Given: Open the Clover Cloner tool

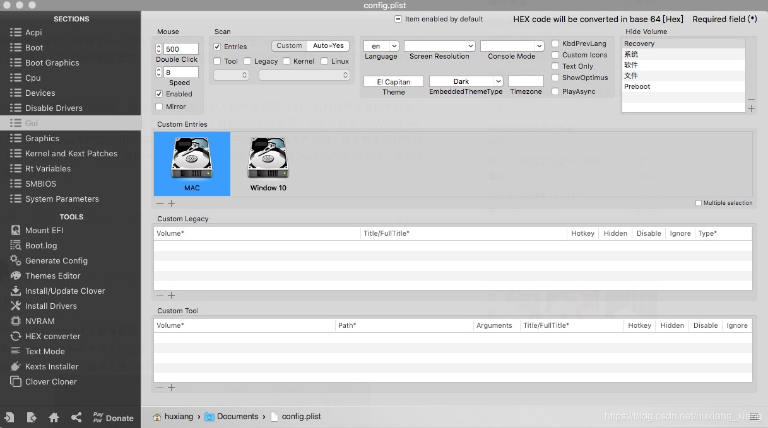Looking at the screenshot, I should [x=50, y=381].
